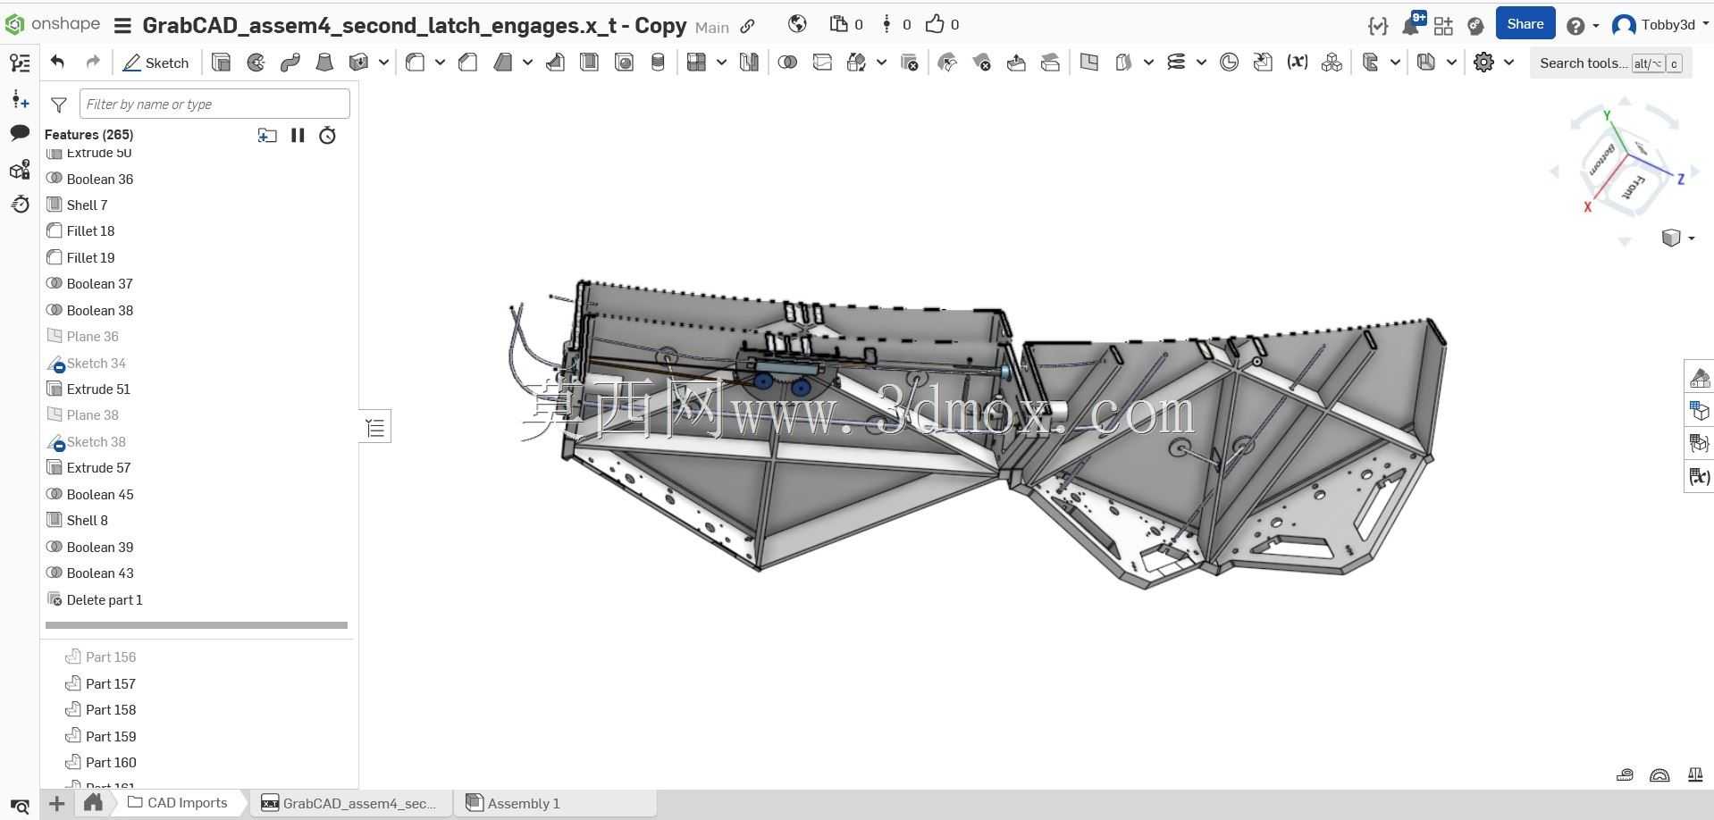Expand the Fillet tool dropdown arrow

440,63
